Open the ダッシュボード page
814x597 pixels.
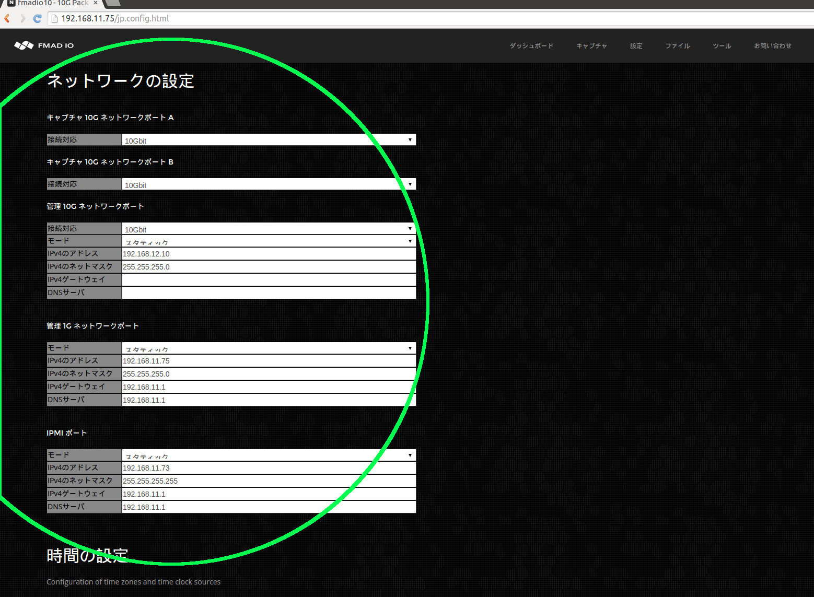(x=531, y=46)
